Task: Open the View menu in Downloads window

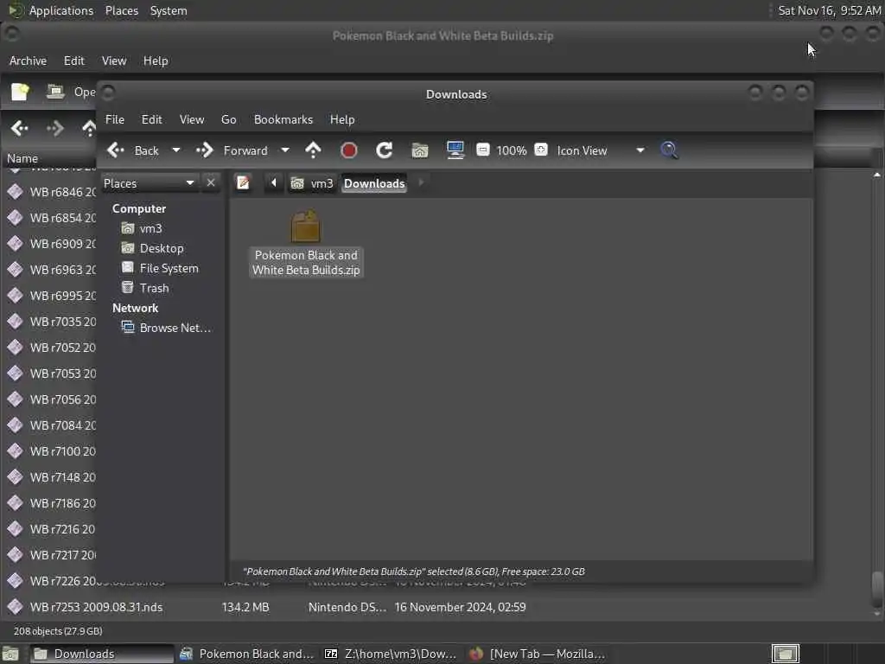Action: [192, 119]
